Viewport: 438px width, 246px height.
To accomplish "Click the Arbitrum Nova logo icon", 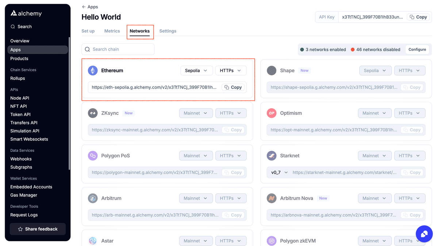I will [272, 198].
